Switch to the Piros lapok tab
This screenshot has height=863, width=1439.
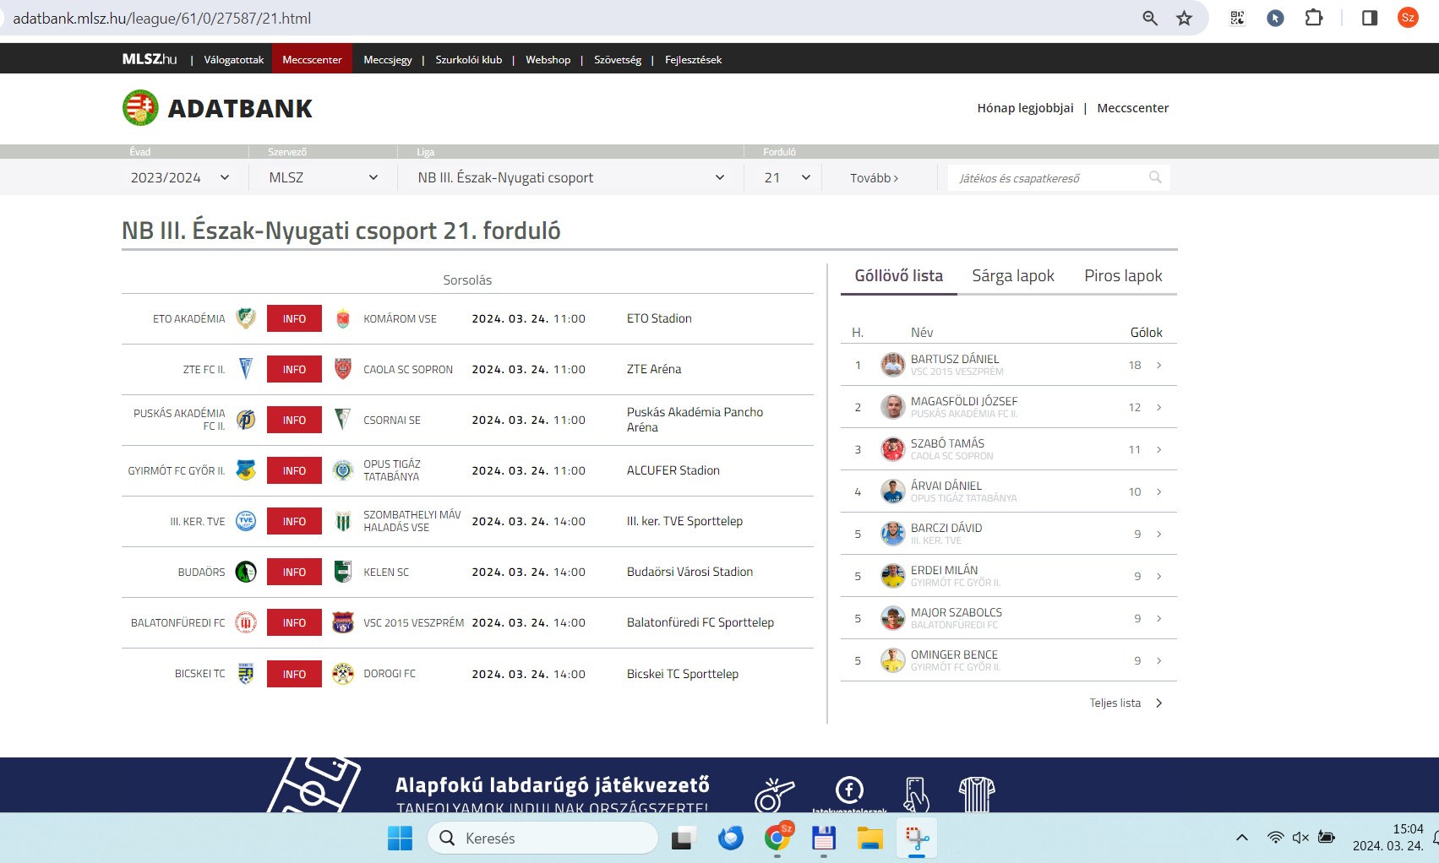pos(1123,276)
